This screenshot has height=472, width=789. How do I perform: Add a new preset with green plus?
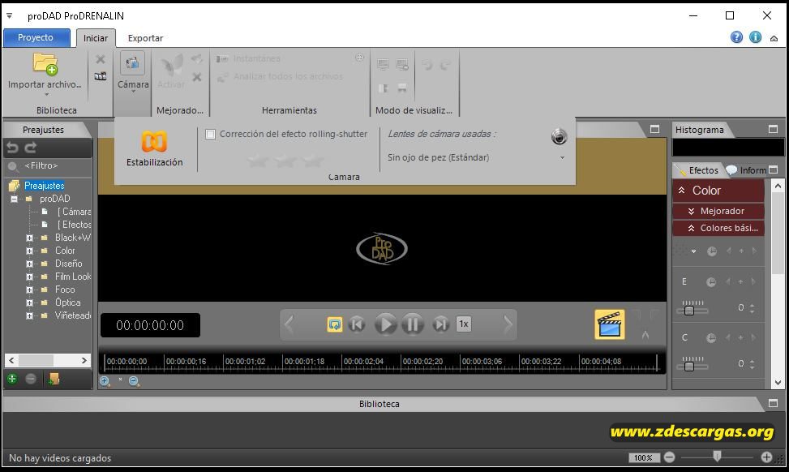point(12,379)
